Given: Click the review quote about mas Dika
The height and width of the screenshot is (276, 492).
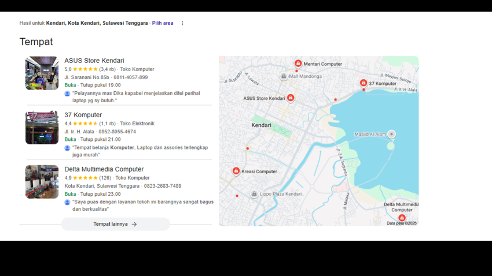Looking at the screenshot, I should click(x=136, y=96).
